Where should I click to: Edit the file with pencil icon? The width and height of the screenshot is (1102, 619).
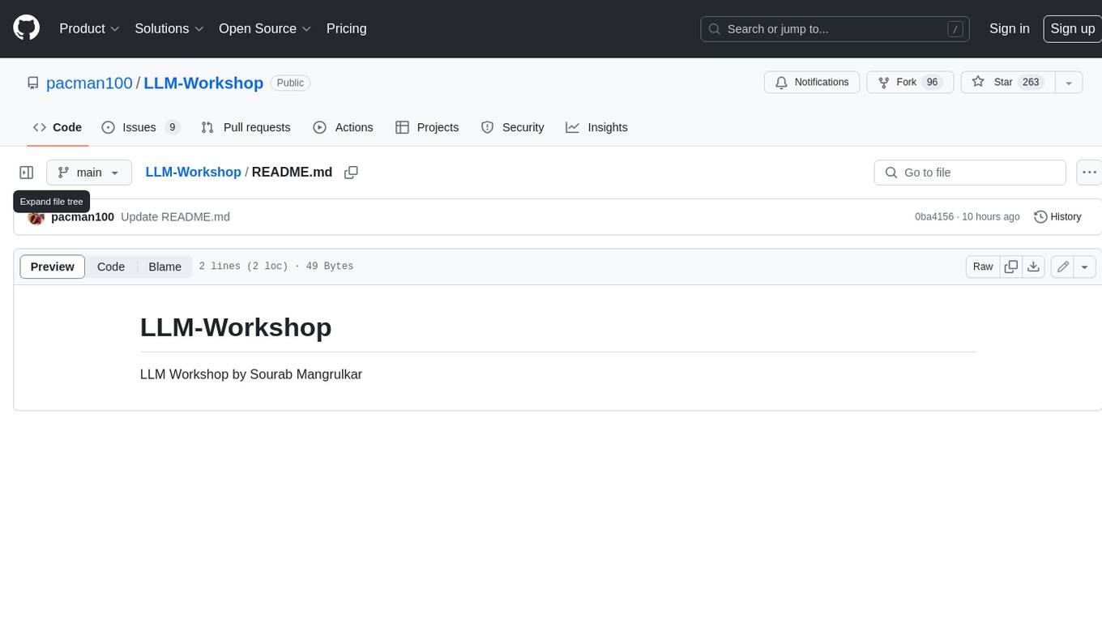pyautogui.click(x=1063, y=267)
